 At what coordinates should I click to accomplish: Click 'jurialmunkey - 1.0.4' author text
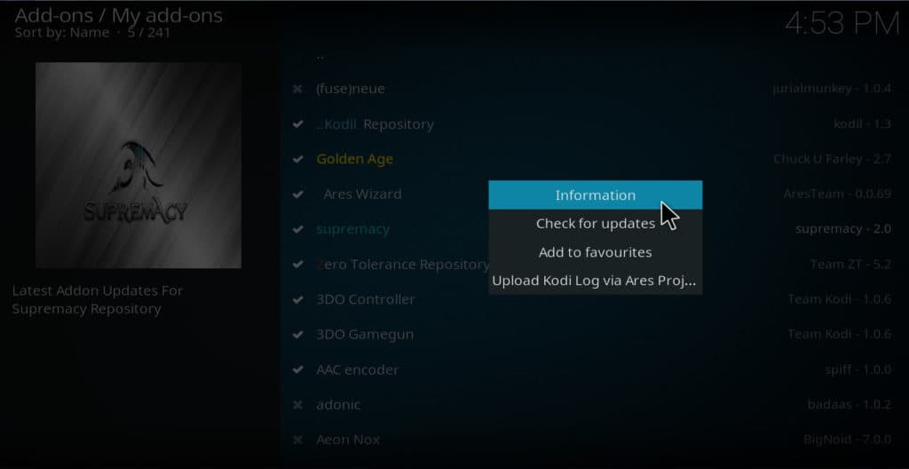(832, 89)
